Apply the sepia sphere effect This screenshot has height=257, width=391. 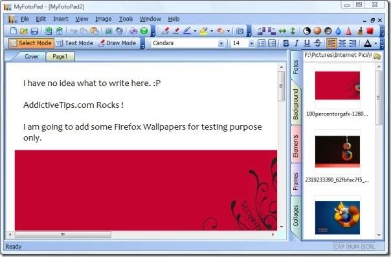click(x=317, y=31)
